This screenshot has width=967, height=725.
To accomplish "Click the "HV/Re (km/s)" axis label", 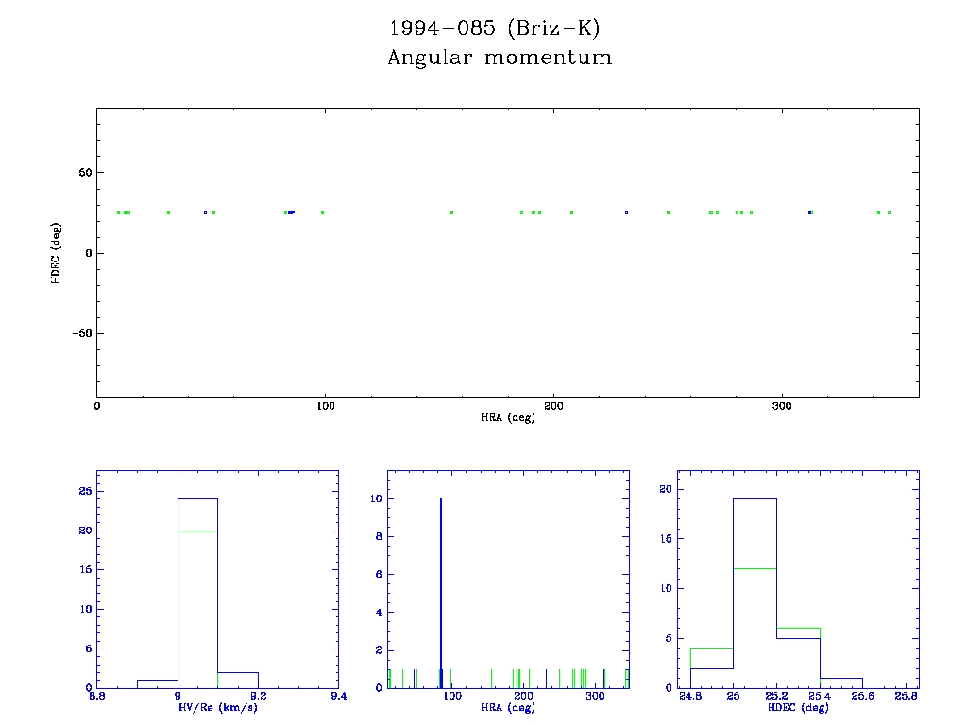I will [x=217, y=707].
